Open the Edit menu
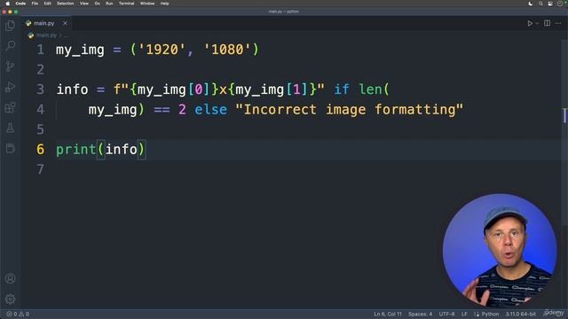The width and height of the screenshot is (568, 319). pyautogui.click(x=47, y=4)
